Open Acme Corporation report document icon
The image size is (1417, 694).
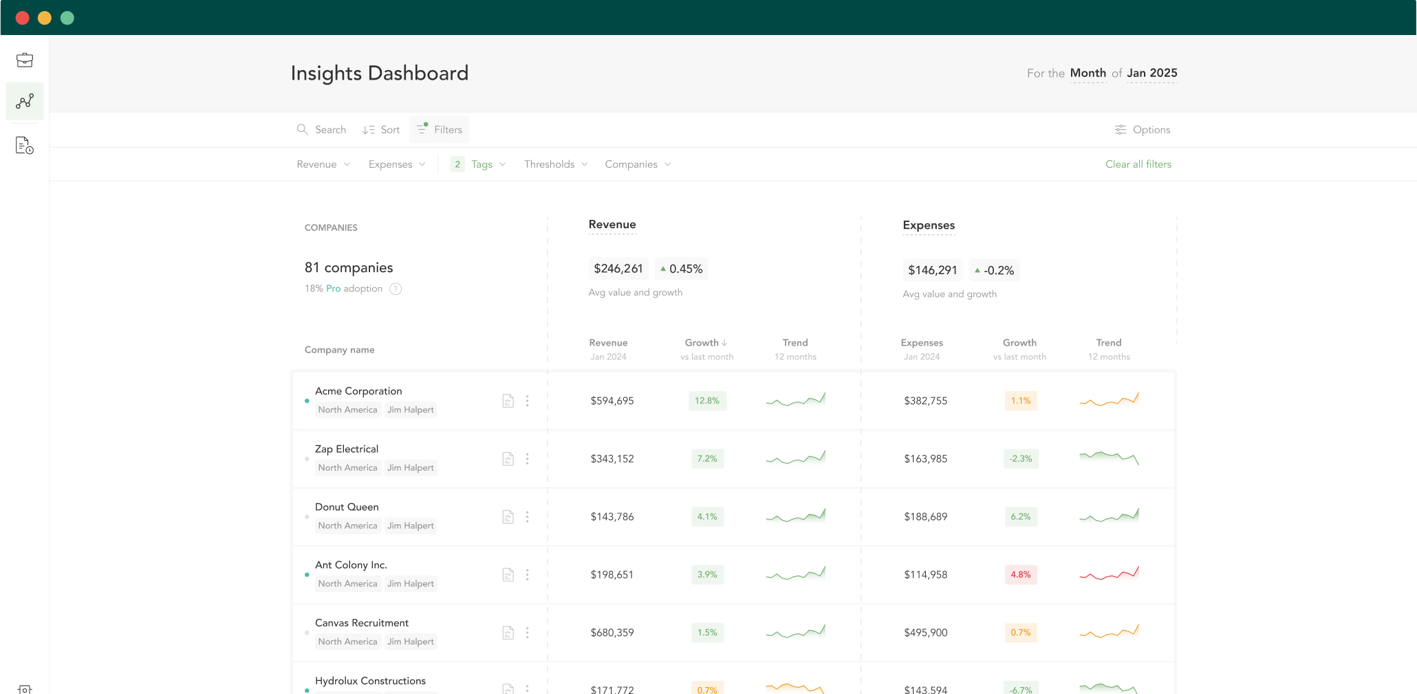click(x=508, y=401)
